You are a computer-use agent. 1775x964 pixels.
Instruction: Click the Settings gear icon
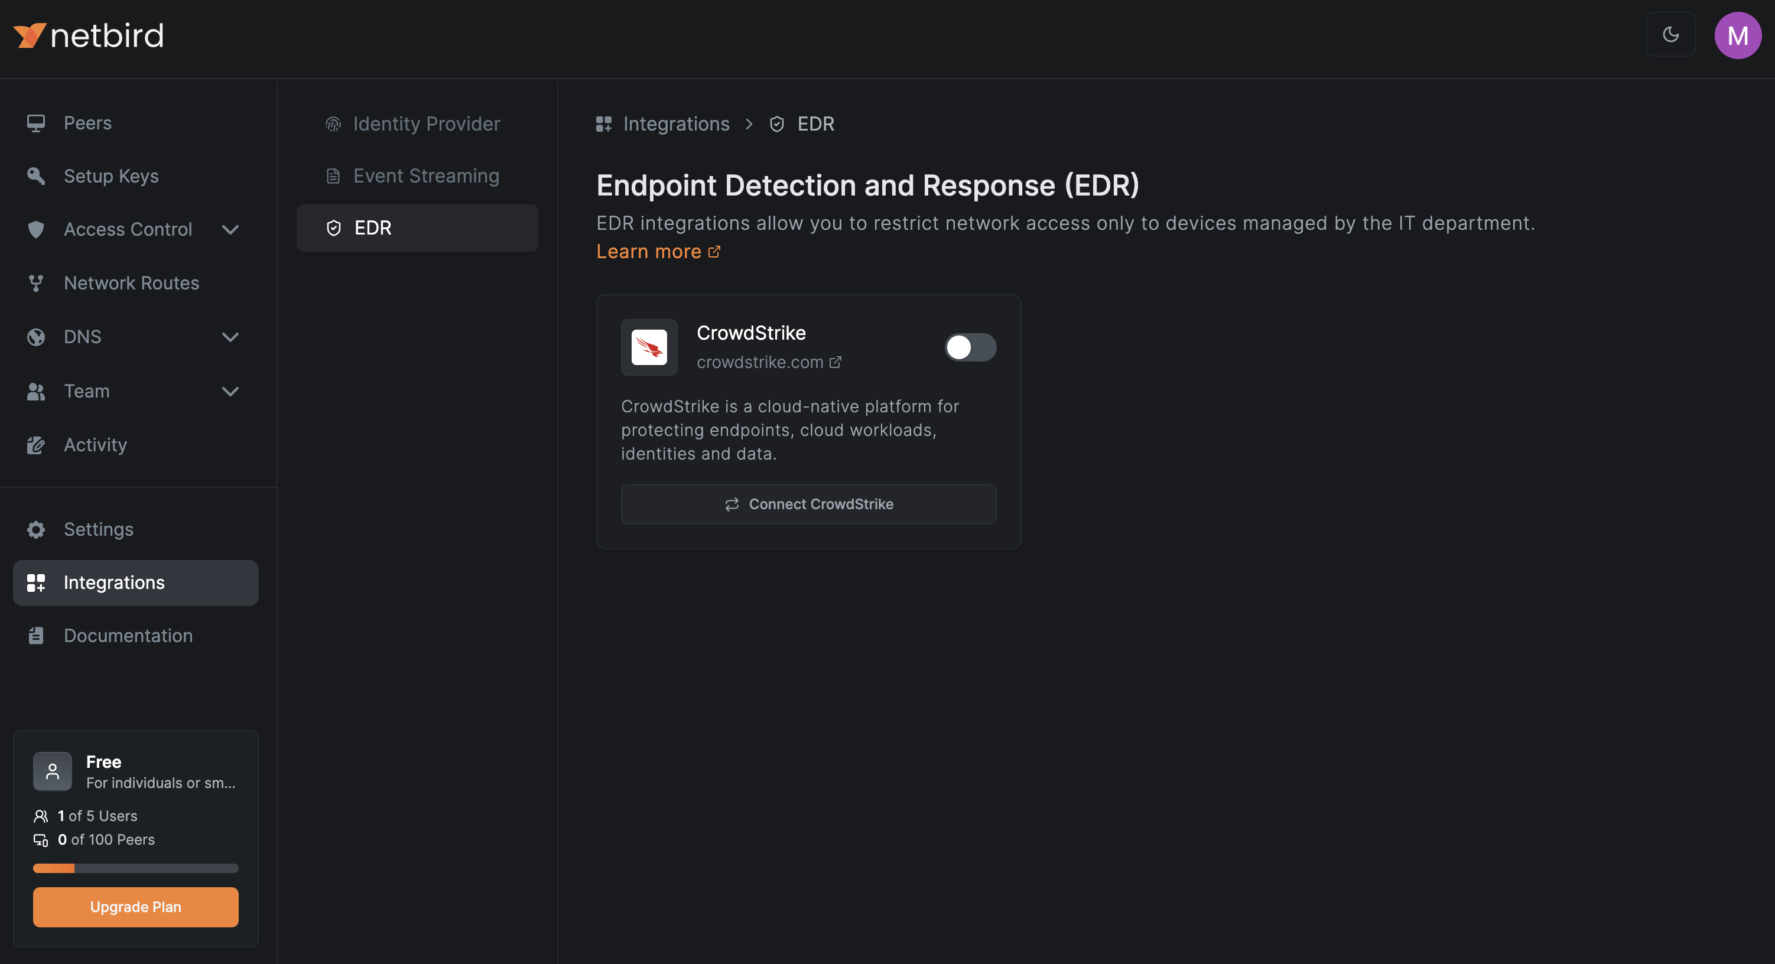click(36, 529)
